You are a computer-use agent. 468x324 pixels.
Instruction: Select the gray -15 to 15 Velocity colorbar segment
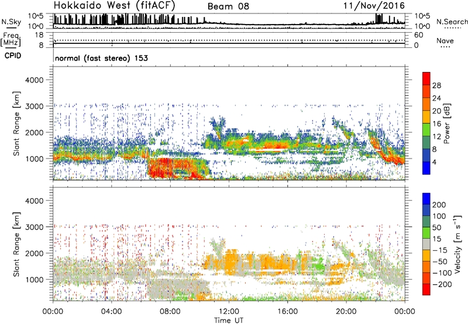pyautogui.click(x=426, y=244)
